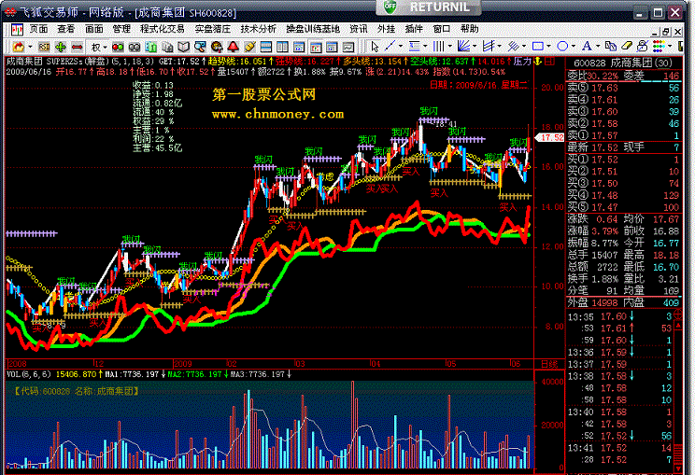Open the fan lines tool dropdown arrow
Image resolution: width=695 pixels, height=475 pixels.
[475, 47]
